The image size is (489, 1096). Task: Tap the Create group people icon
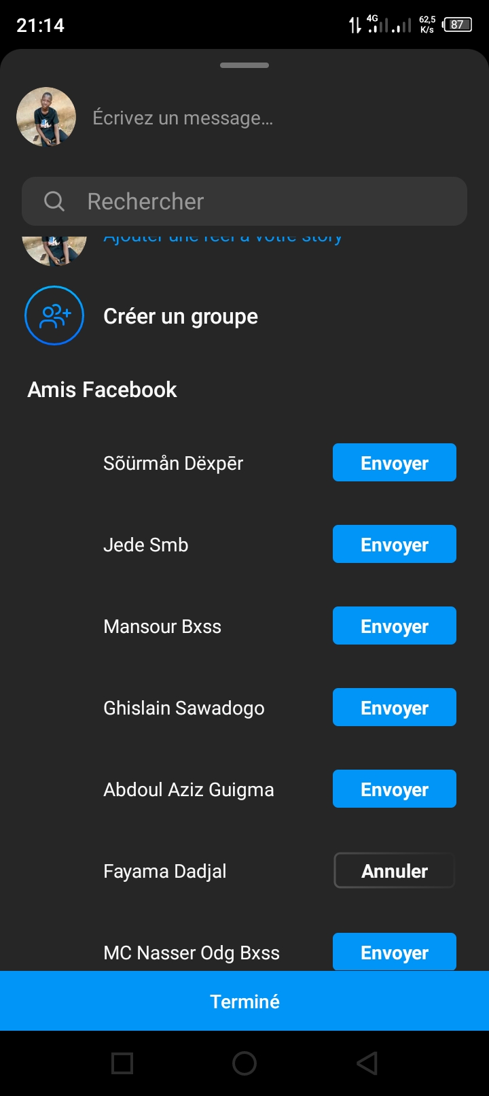point(54,315)
